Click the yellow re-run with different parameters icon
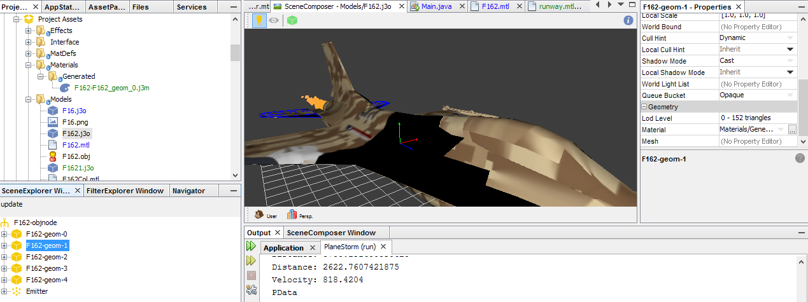Viewport: 808px width, 302px height. [251, 261]
